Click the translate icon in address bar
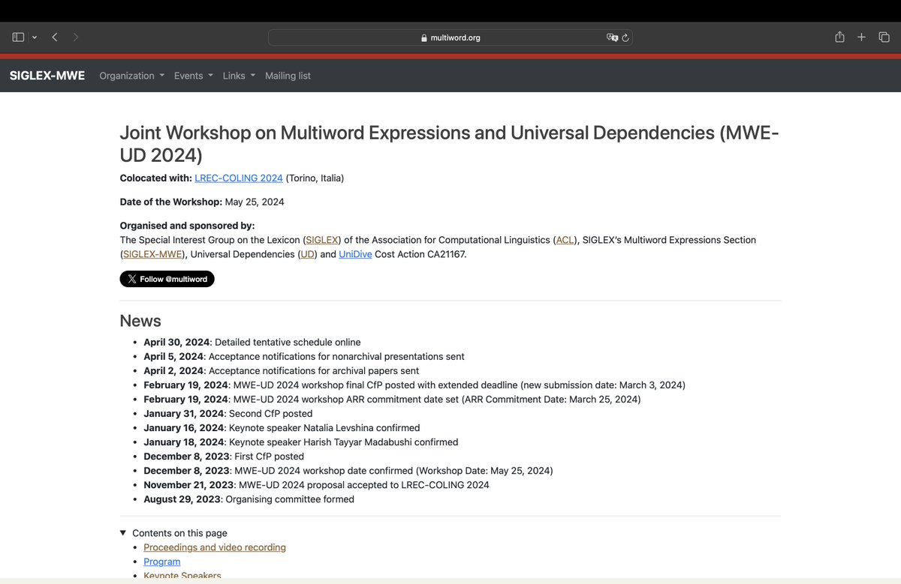The width and height of the screenshot is (901, 584). pos(612,37)
